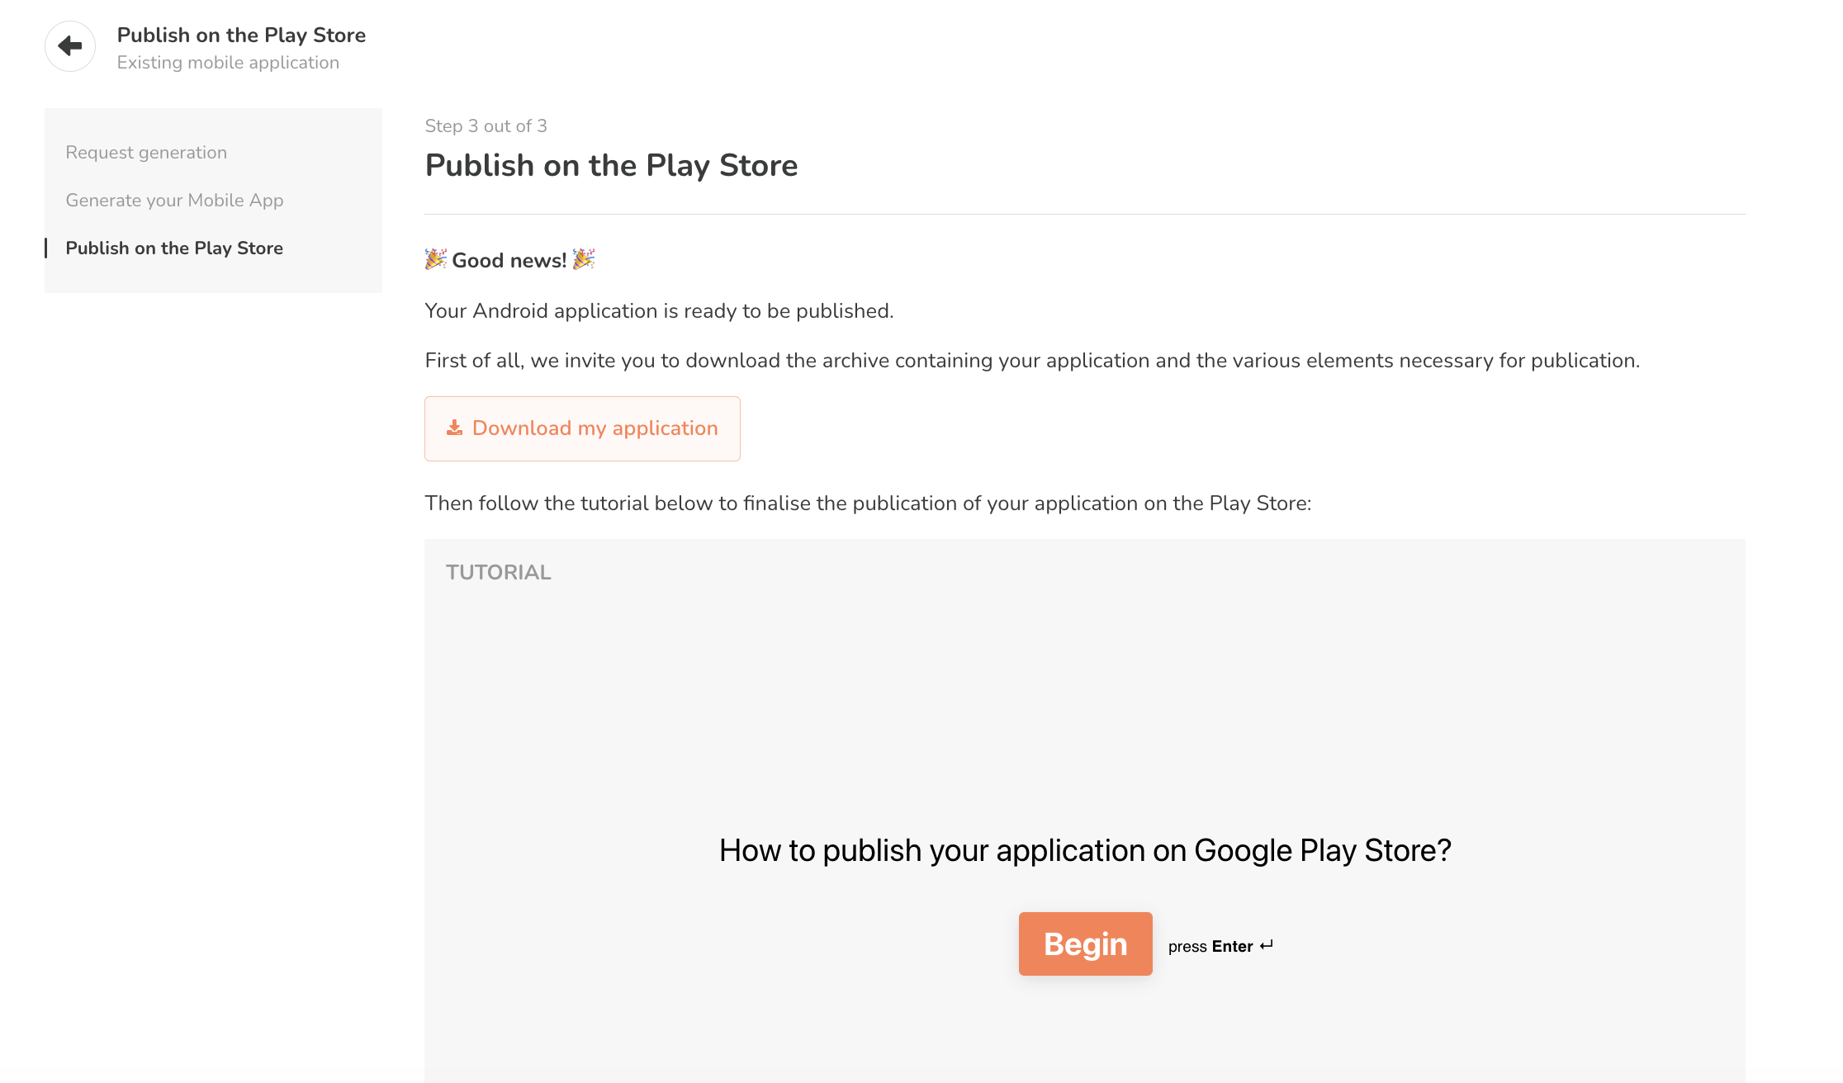Click the Existing mobile application subtitle
1843x1083 pixels.
click(228, 63)
